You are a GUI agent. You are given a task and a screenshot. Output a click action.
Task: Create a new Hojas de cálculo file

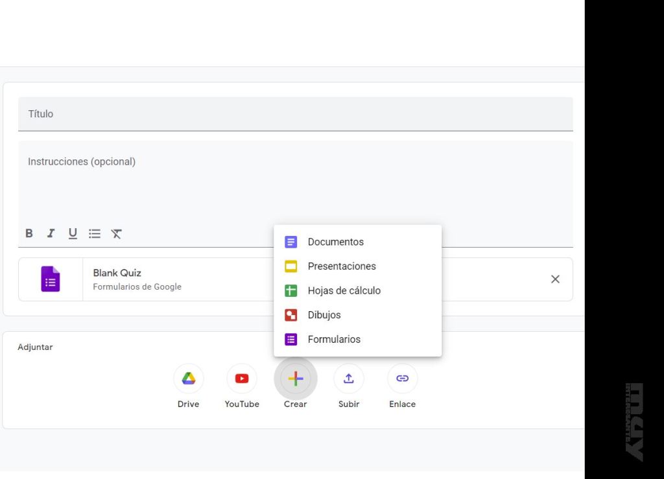point(358,290)
